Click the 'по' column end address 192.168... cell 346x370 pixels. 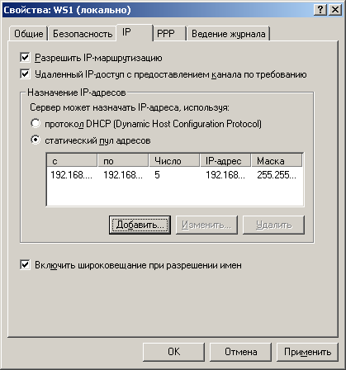123,175
